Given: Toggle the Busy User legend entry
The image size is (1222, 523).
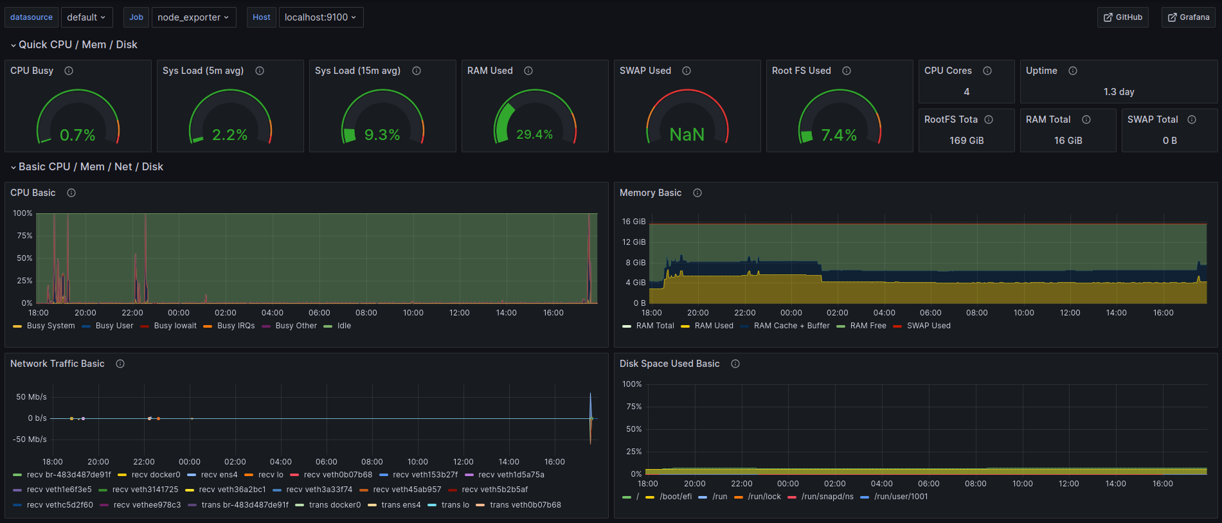Looking at the screenshot, I should [x=114, y=326].
